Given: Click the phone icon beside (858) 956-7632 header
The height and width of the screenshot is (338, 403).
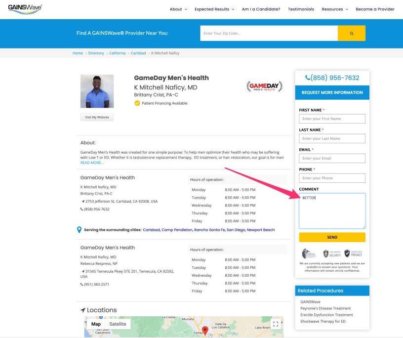Looking at the screenshot, I should point(307,78).
